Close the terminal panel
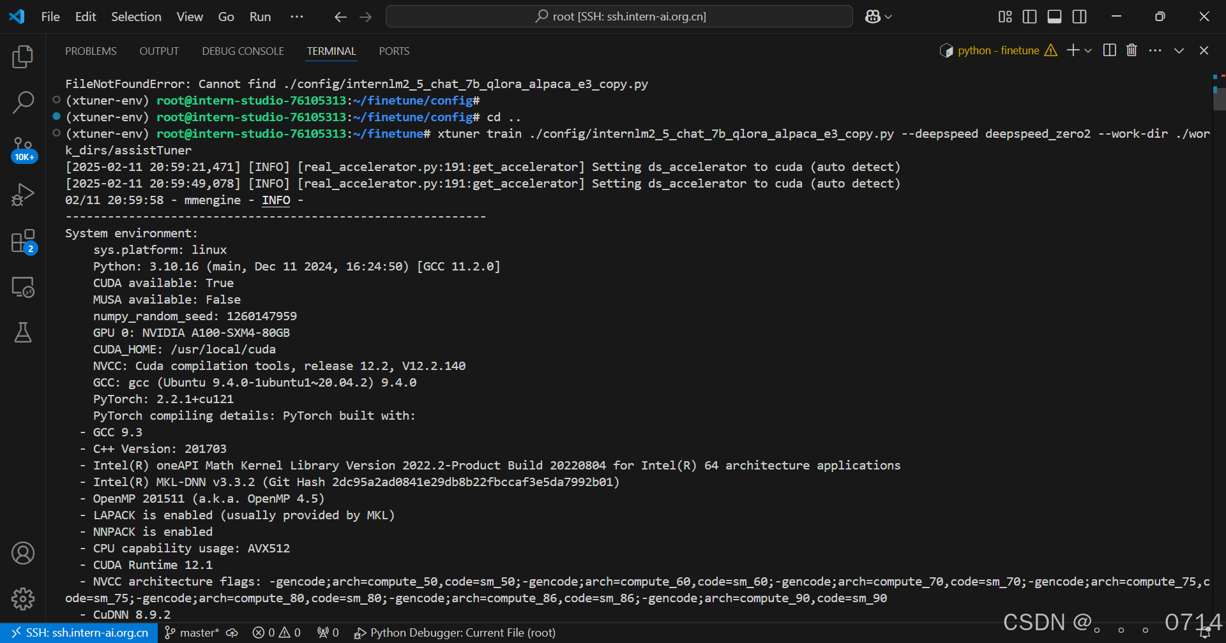The height and width of the screenshot is (643, 1226). pos(1204,50)
